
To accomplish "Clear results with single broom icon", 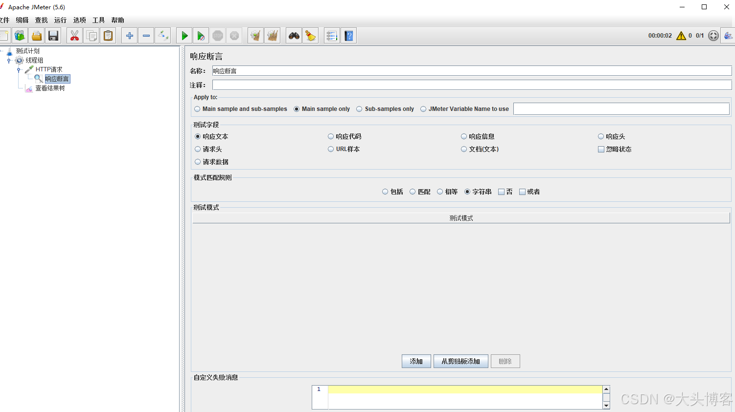I will coord(255,36).
